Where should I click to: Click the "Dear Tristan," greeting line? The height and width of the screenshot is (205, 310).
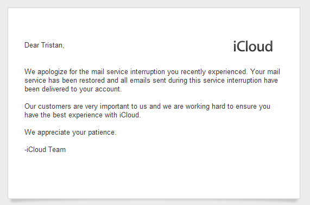(45, 45)
